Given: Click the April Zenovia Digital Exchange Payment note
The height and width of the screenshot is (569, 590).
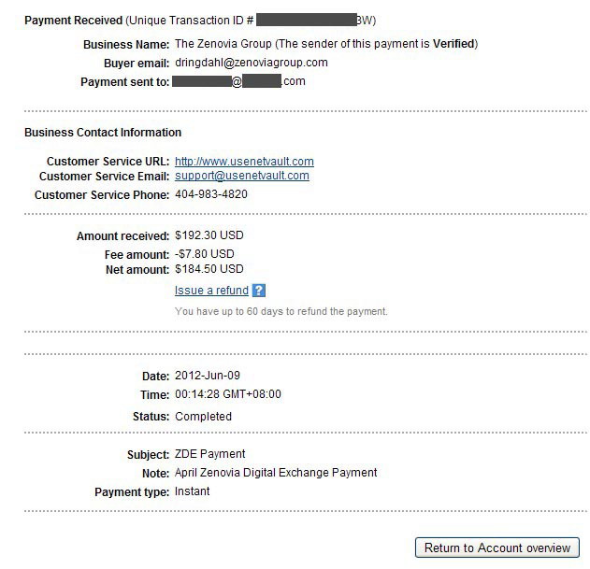Looking at the screenshot, I should 276,473.
